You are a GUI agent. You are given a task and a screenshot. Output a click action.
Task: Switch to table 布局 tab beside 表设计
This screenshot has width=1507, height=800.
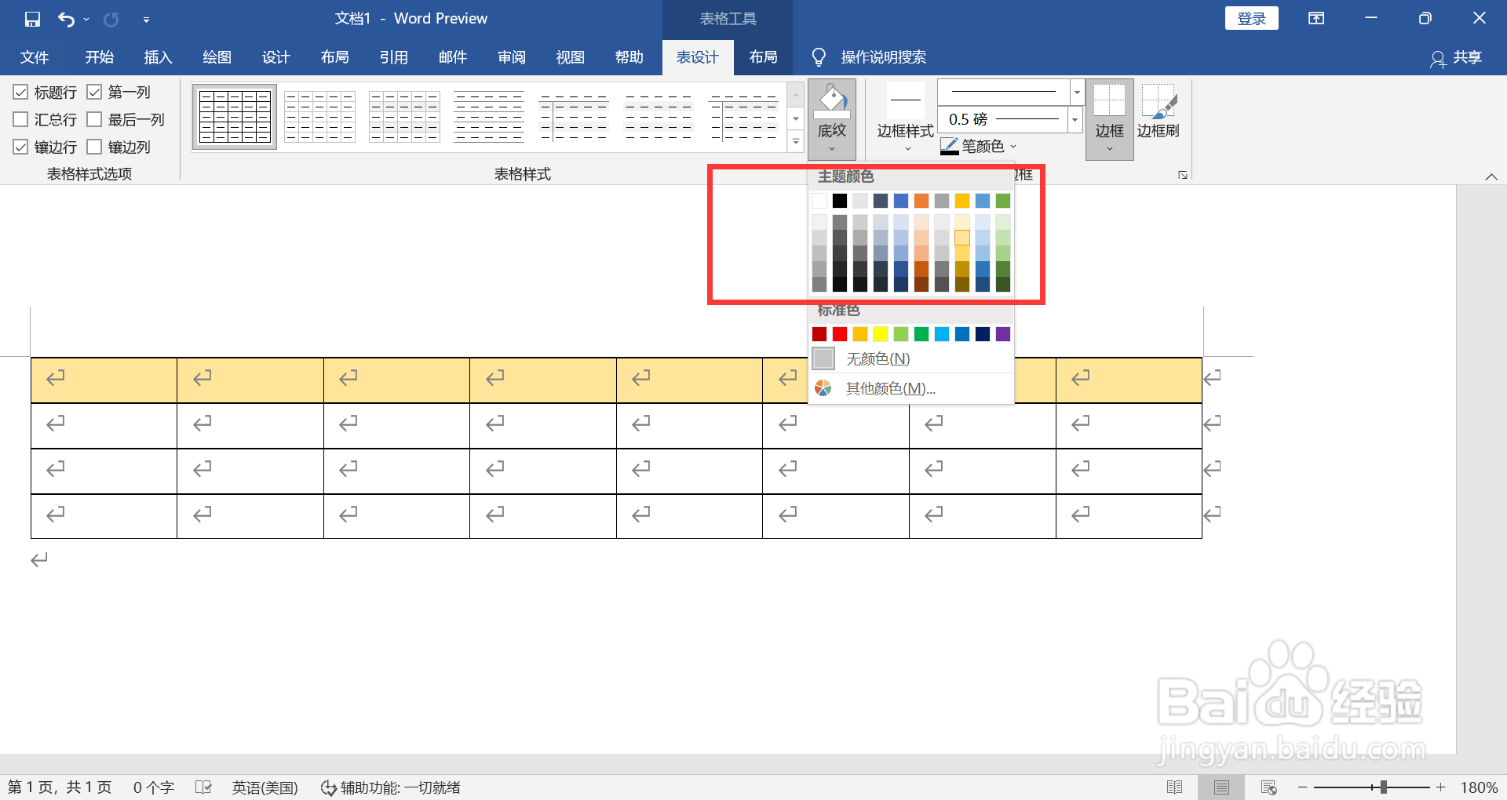763,57
